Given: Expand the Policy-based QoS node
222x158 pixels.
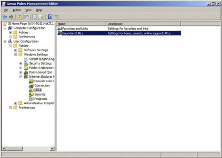Looking at the screenshot, I should coord(21,72).
